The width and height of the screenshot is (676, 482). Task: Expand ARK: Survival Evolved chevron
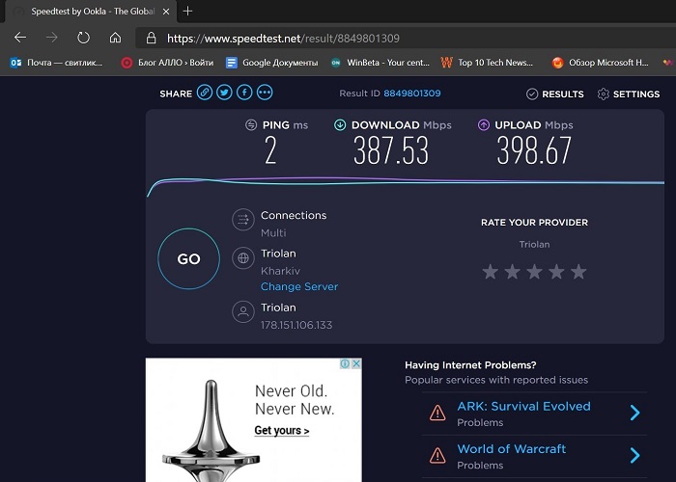634,413
